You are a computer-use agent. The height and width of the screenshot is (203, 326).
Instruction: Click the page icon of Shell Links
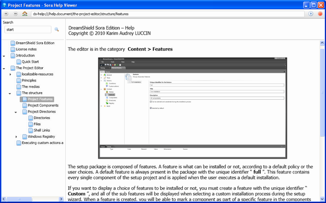[x=31, y=130]
